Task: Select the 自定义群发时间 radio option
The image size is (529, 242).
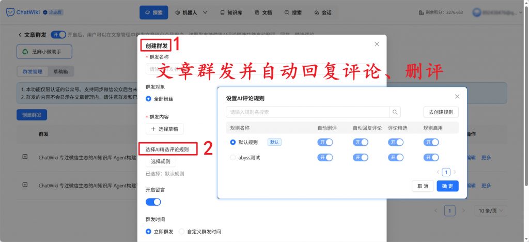Action: [182, 232]
